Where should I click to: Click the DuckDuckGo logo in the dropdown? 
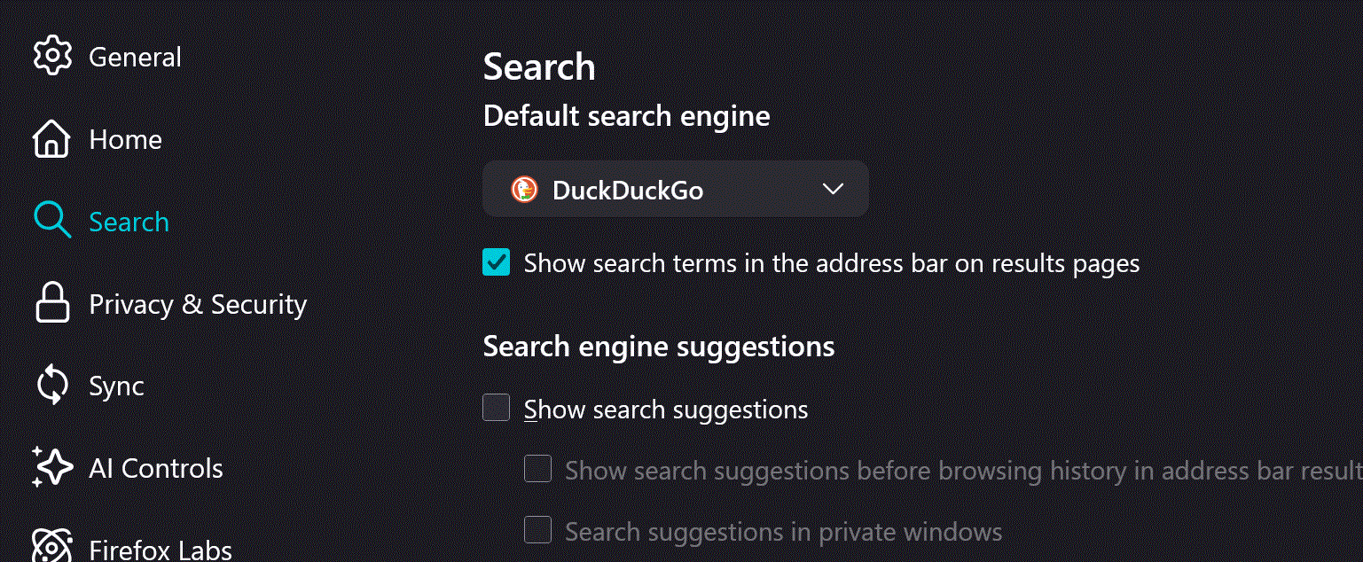pos(524,189)
